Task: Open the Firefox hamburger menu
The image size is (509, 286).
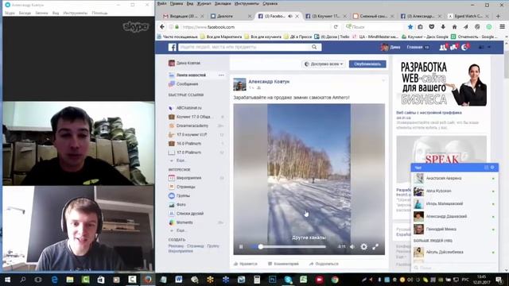Action: pos(502,27)
